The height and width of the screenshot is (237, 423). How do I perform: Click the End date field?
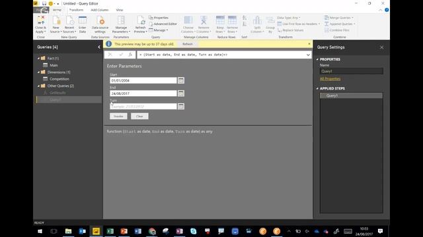(x=143, y=93)
